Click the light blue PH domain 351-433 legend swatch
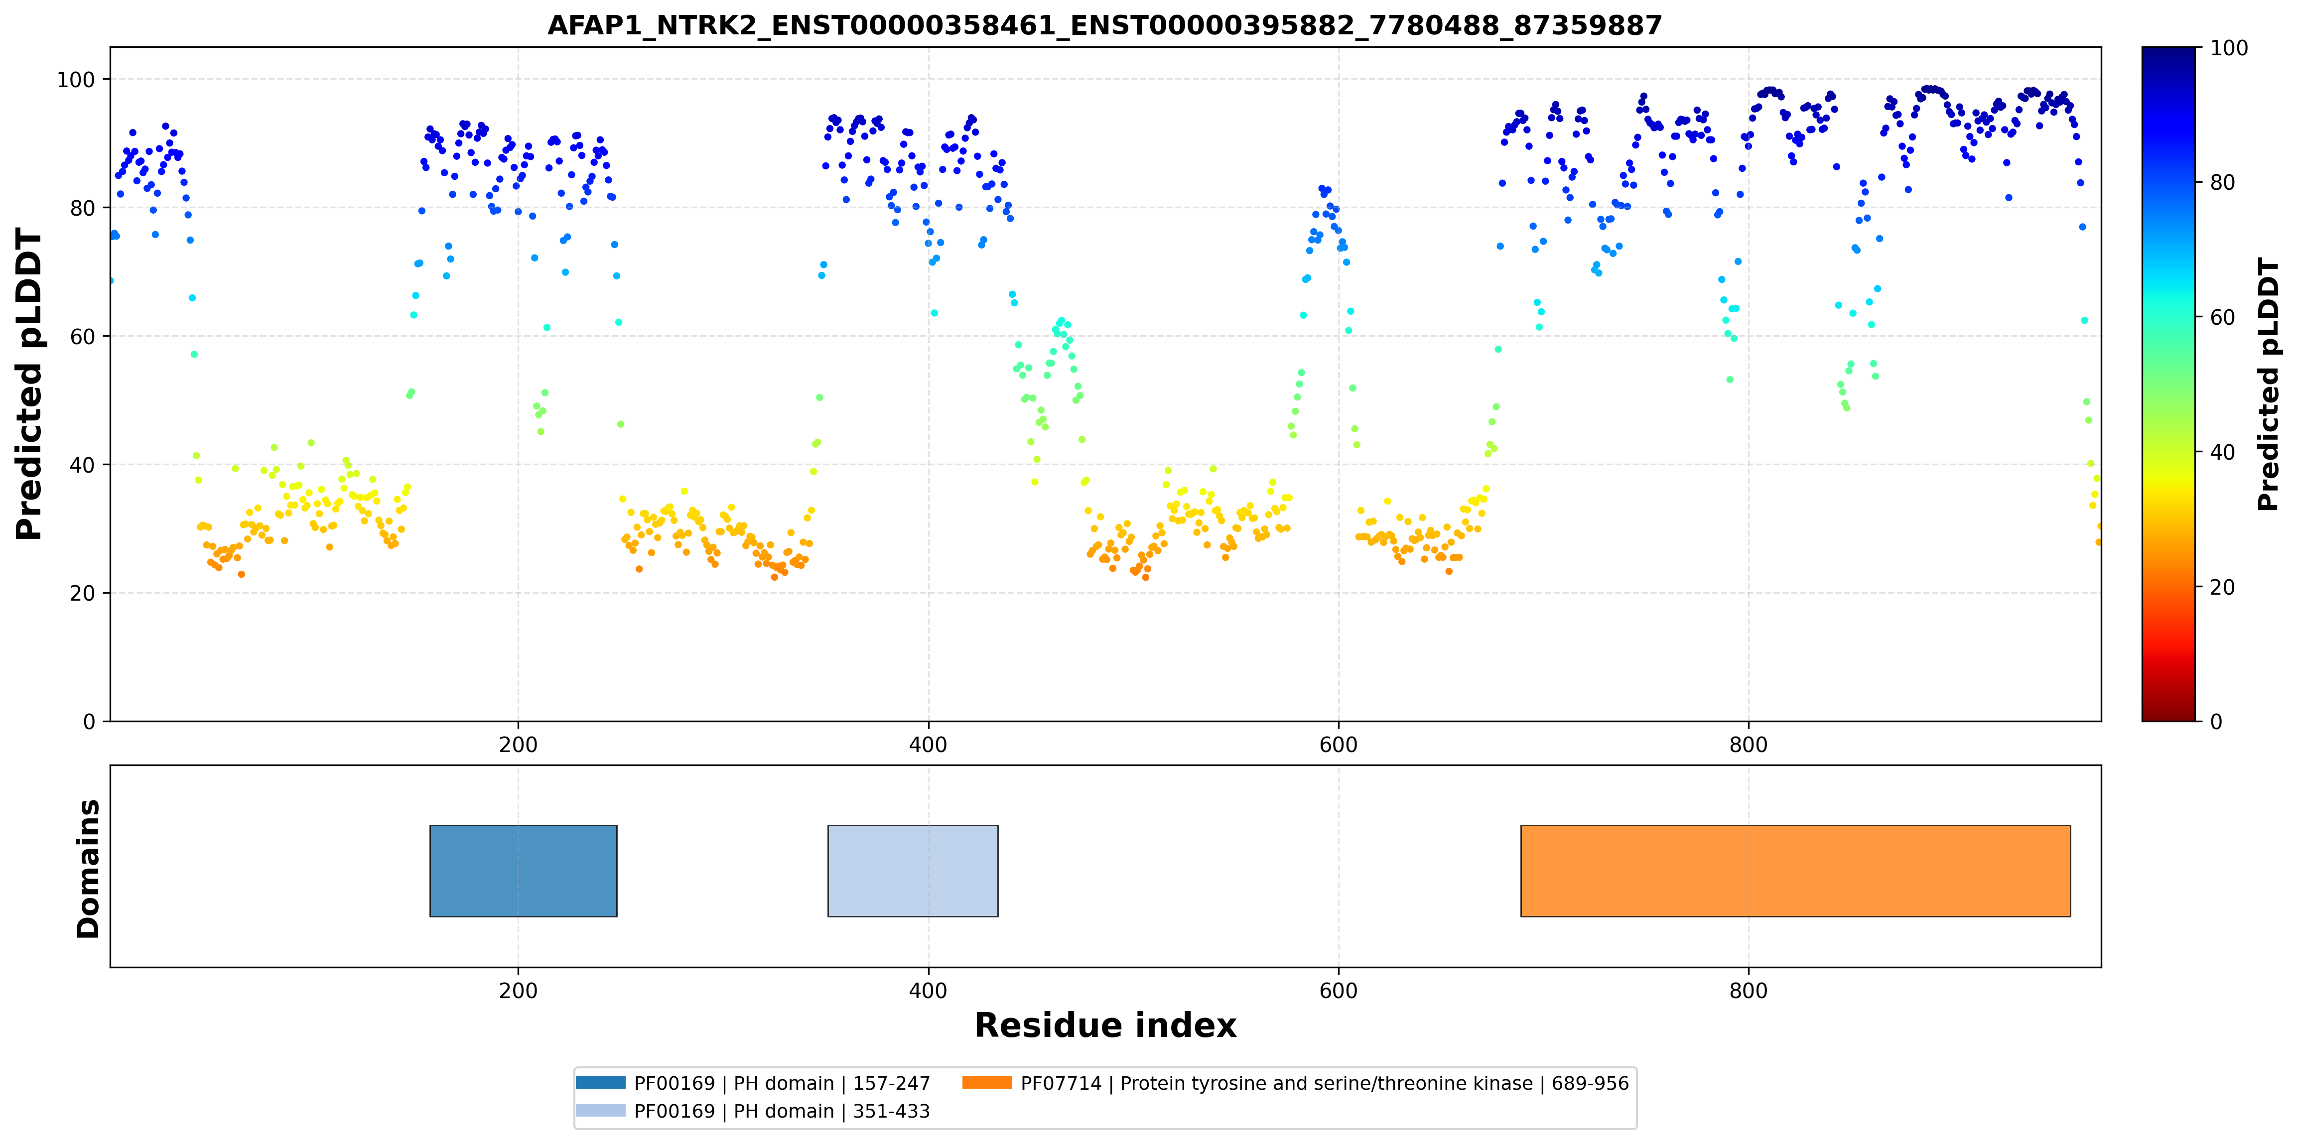This screenshot has width=2298, height=1144. click(x=600, y=1110)
